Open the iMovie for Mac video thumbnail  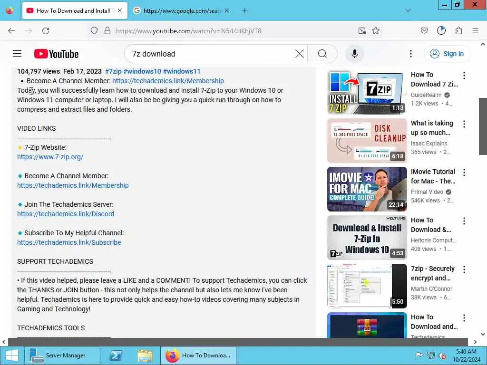(367, 189)
